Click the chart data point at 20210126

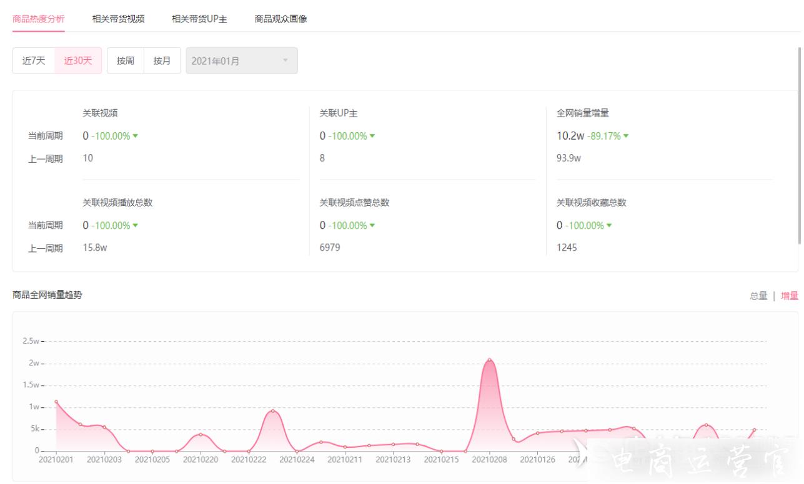pyautogui.click(x=537, y=433)
